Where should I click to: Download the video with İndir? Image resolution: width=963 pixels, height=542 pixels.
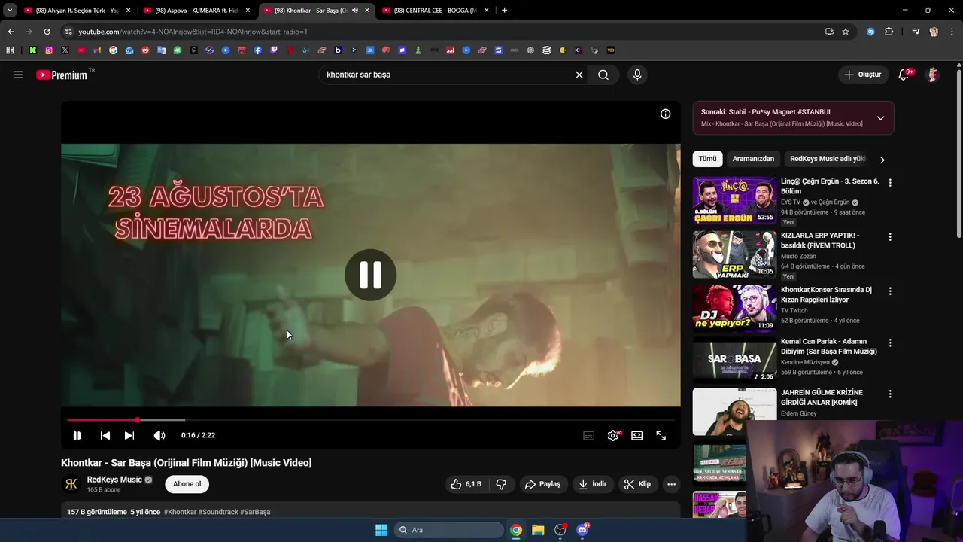coord(592,484)
